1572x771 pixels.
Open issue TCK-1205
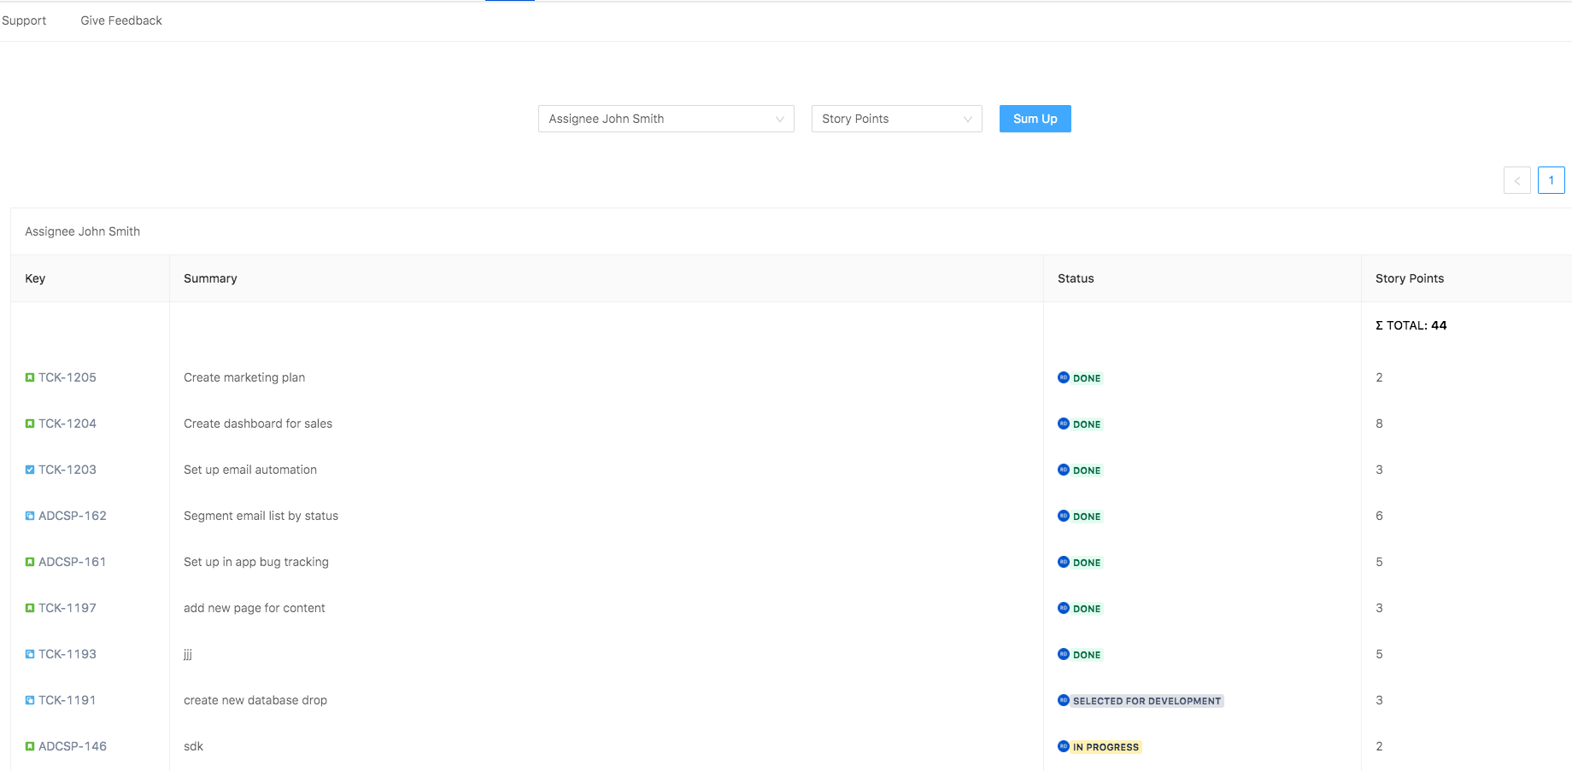point(67,377)
